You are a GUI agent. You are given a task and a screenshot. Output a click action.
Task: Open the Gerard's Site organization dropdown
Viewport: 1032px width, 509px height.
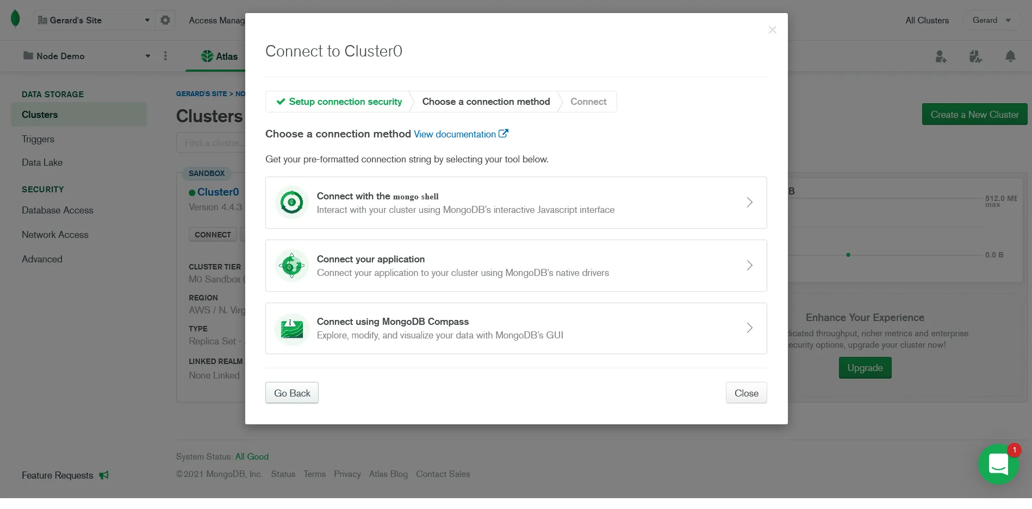[x=94, y=20]
